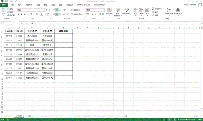Viewport: 203px width, 121px height.
Task: Open the POWER QUERY ribbon tab
Action: [83, 5]
